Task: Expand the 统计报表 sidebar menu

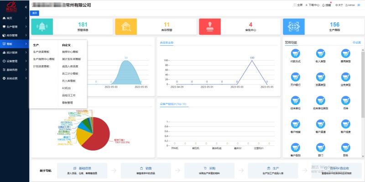Action: click(15, 52)
